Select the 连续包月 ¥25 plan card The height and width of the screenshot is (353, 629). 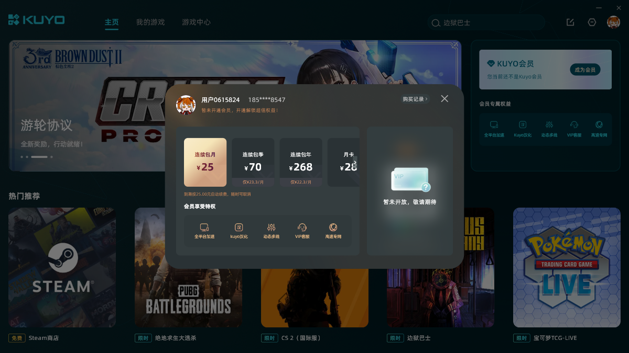[x=205, y=162]
